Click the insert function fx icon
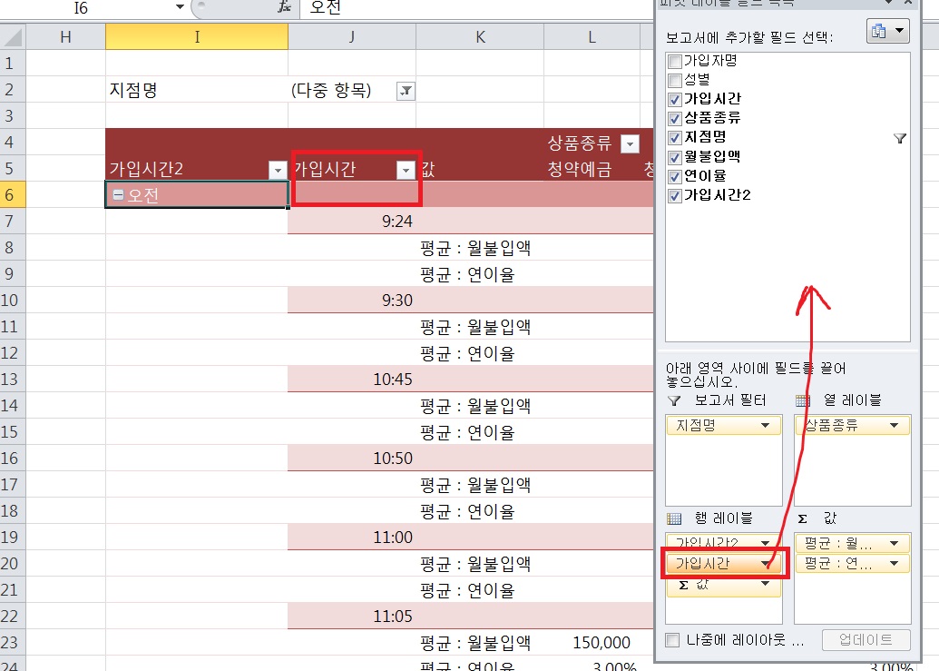This screenshot has height=671, width=939. 286,7
